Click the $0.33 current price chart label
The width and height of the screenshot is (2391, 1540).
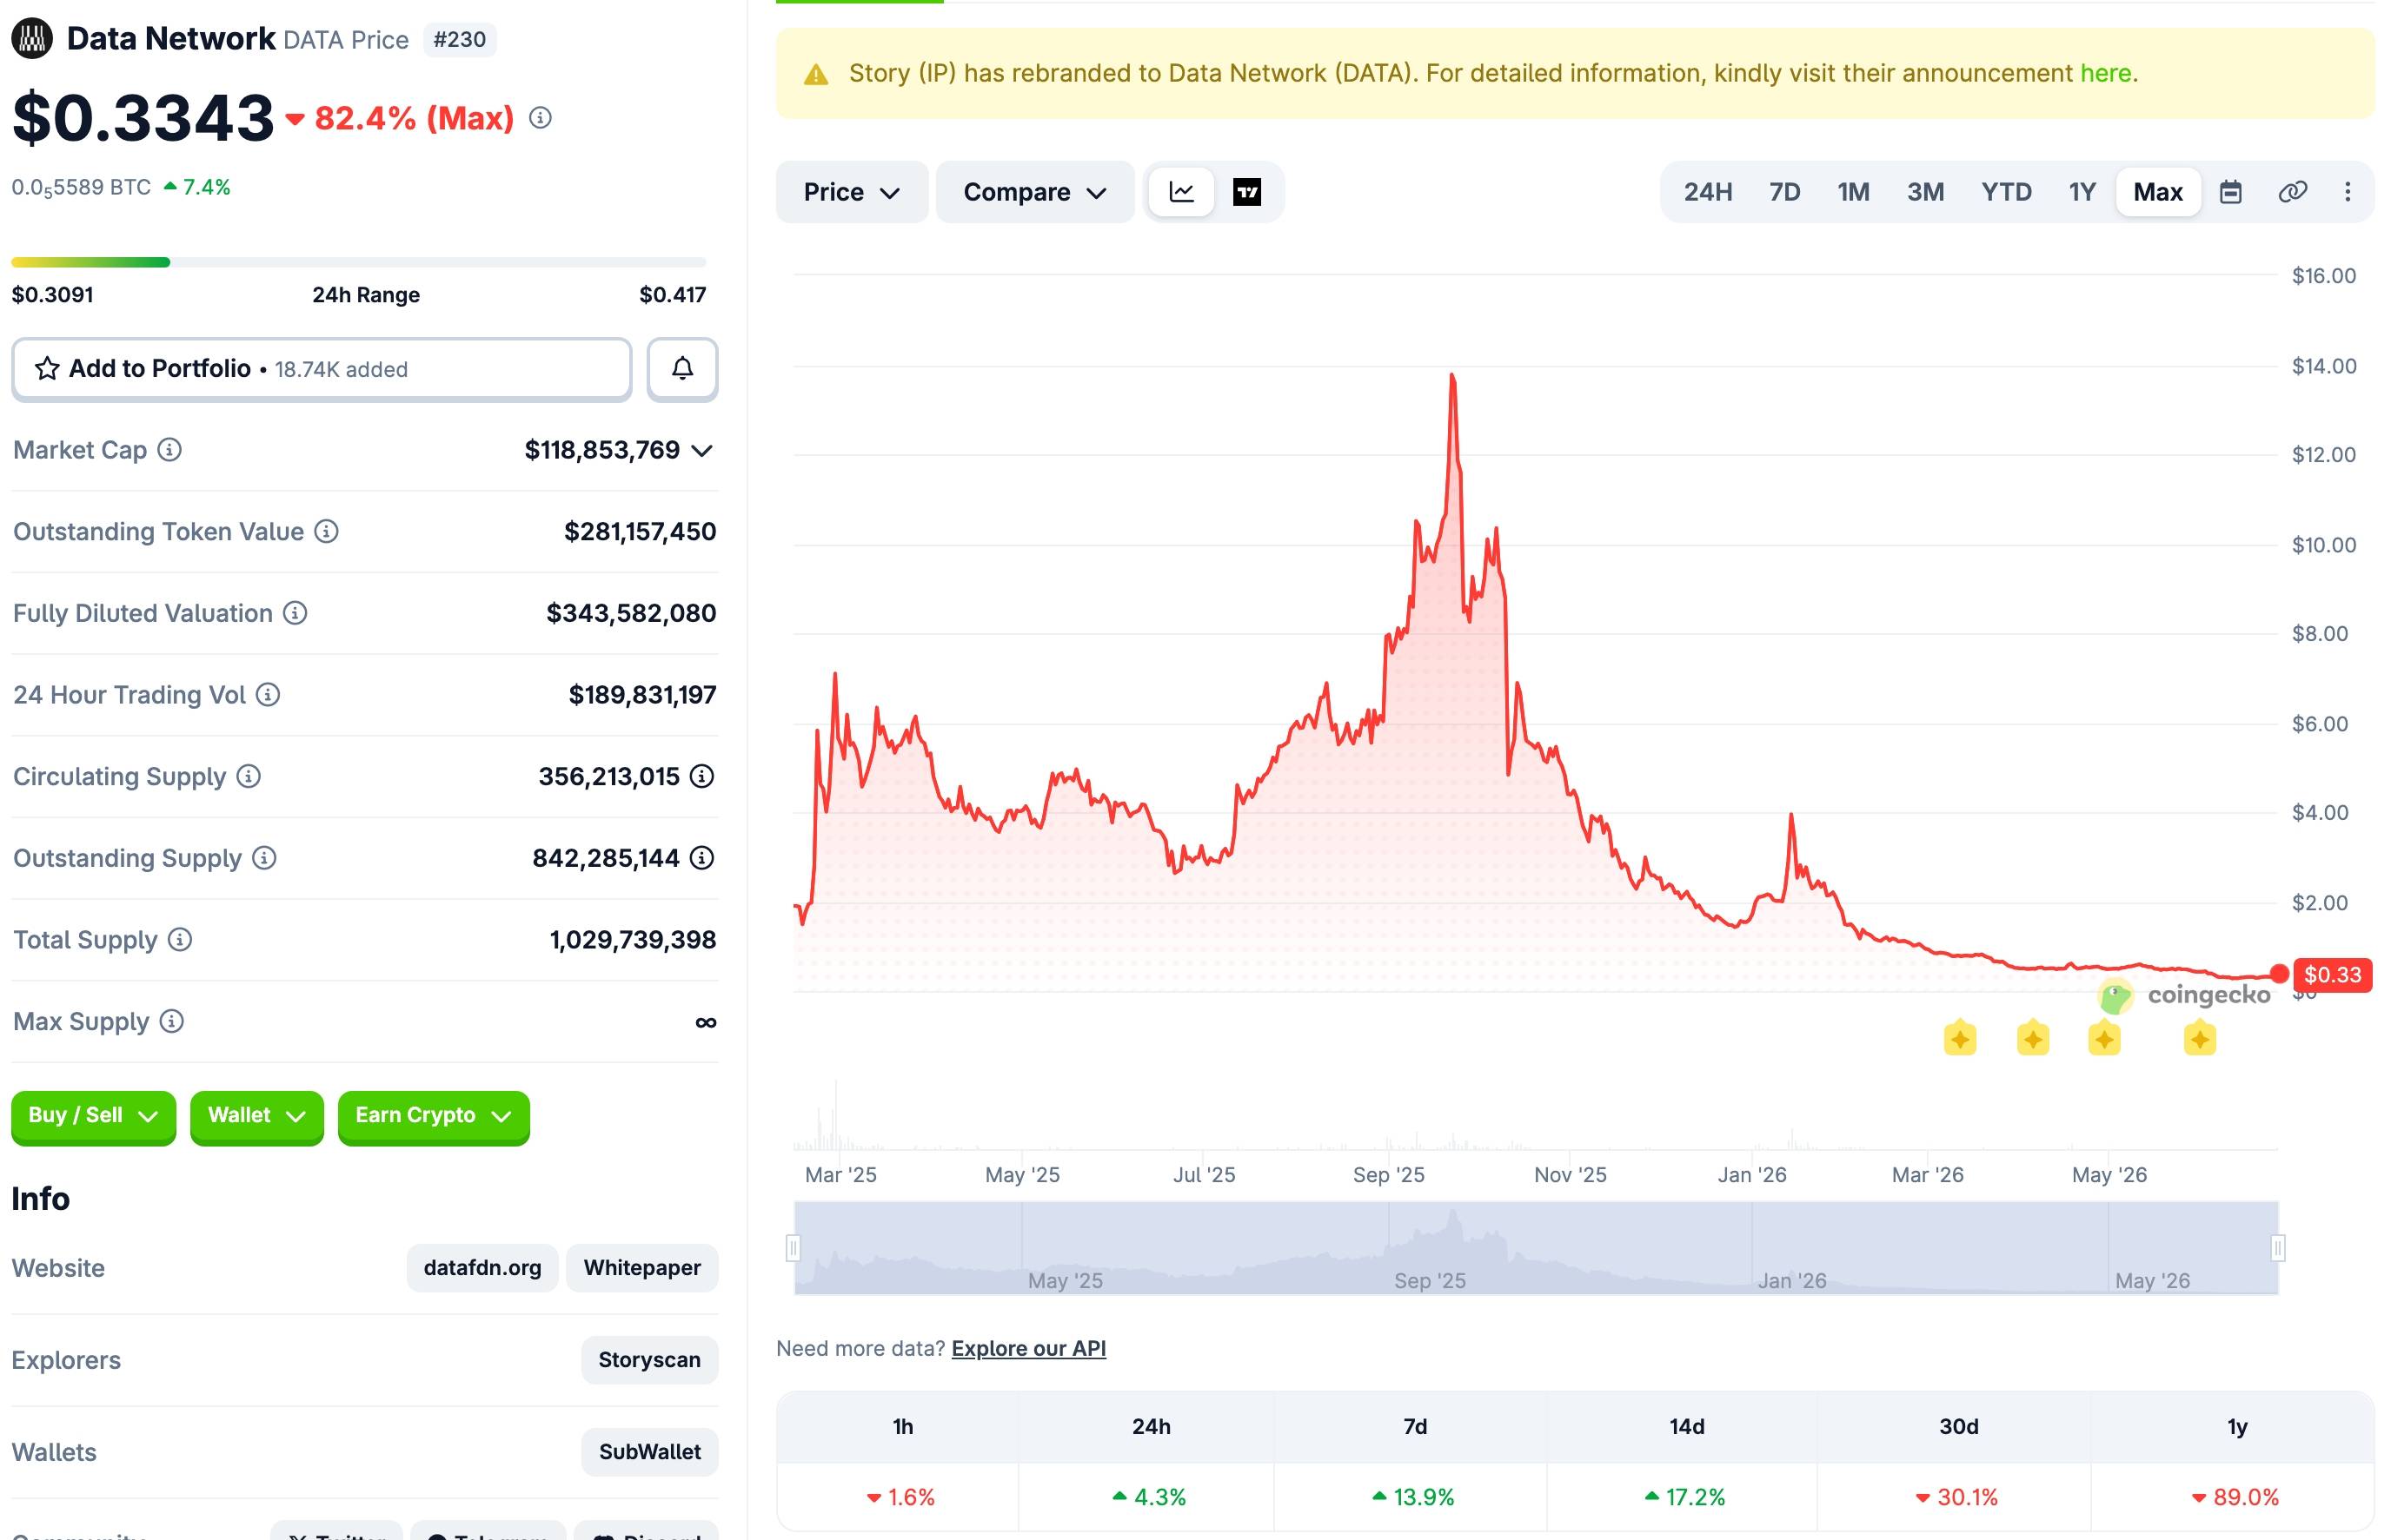(2332, 974)
